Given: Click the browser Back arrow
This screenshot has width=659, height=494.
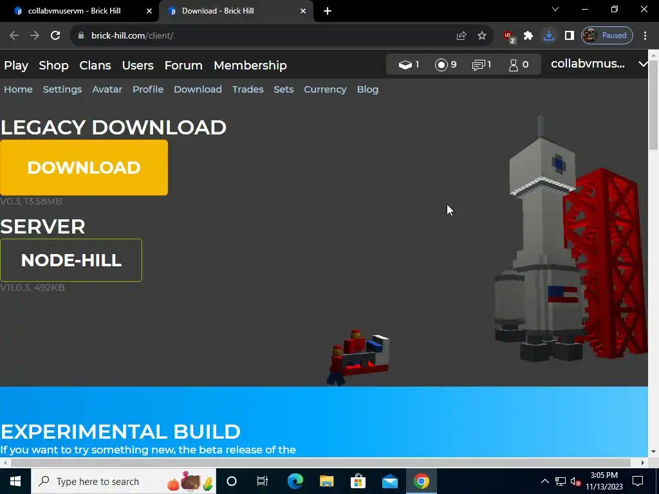Looking at the screenshot, I should pyautogui.click(x=14, y=36).
